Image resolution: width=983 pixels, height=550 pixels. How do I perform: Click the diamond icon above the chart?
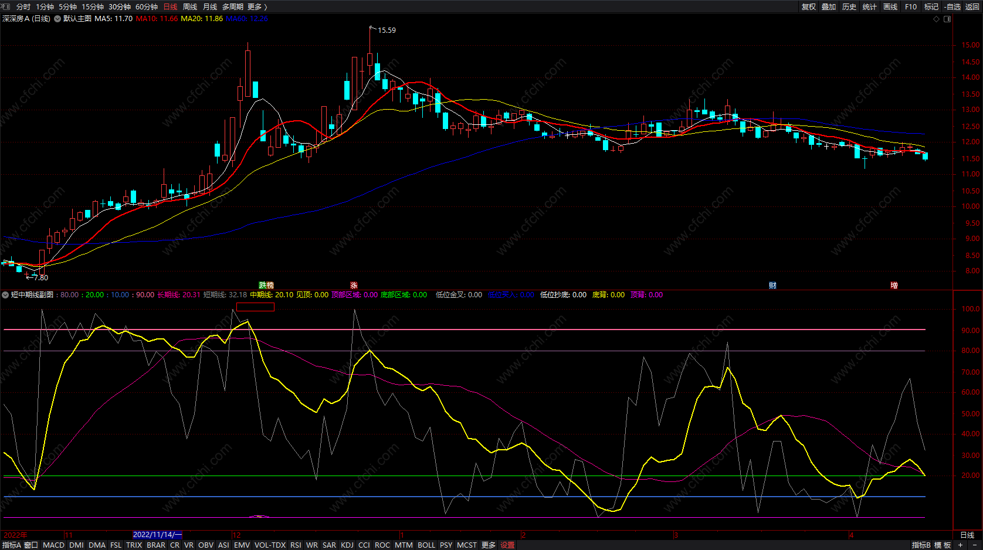936,19
